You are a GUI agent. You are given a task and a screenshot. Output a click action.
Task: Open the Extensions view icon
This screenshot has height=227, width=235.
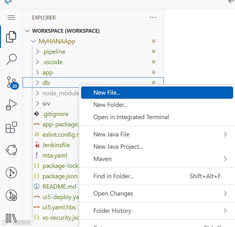pyautogui.click(x=11, y=128)
